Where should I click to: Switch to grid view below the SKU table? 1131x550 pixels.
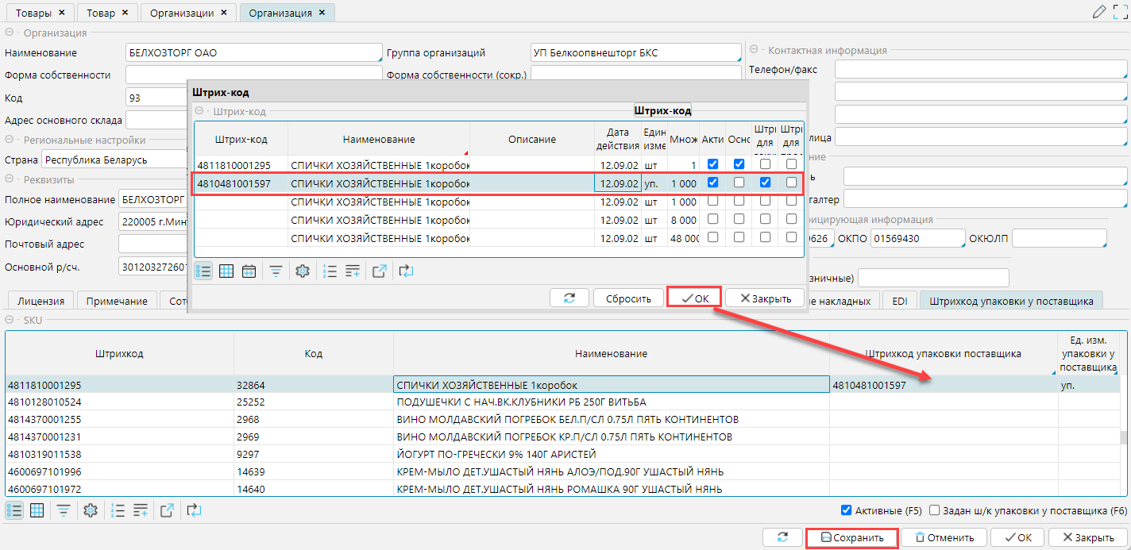(37, 510)
